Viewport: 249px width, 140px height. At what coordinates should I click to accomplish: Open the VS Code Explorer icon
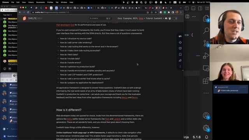[206, 18]
